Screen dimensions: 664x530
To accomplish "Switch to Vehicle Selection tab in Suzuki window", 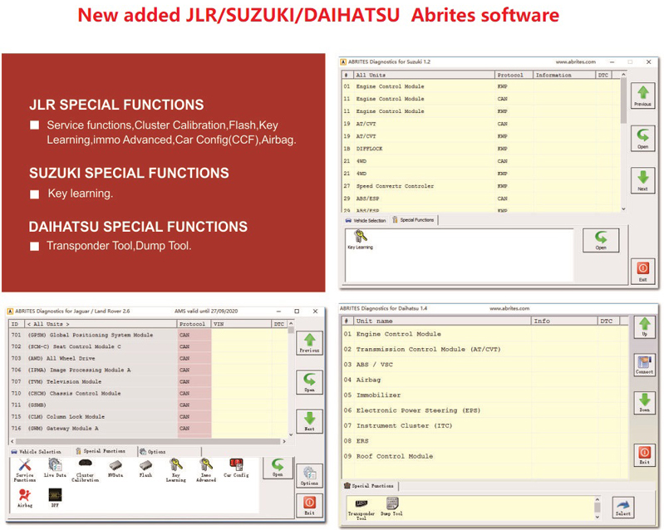I will pos(366,220).
